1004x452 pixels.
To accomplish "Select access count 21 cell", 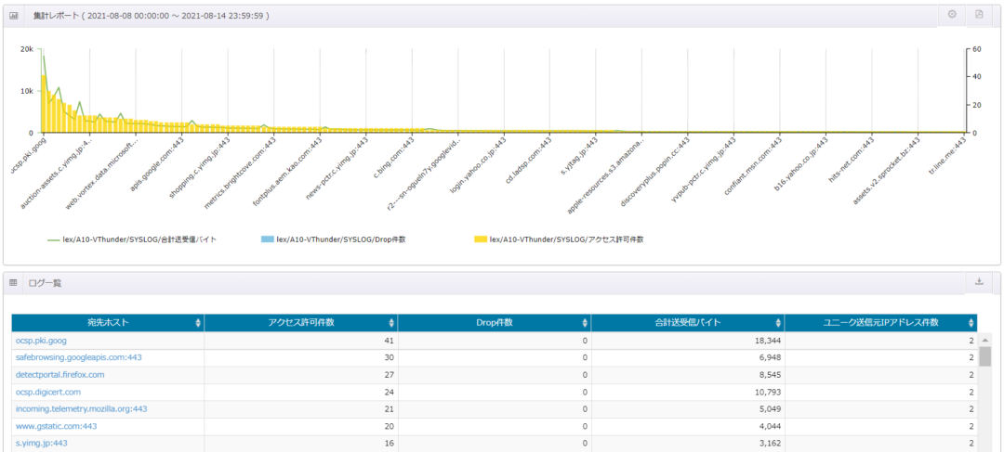I will tap(301, 409).
